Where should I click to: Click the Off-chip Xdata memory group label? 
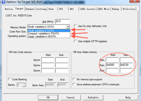pyautogui.click(x=85, y=52)
